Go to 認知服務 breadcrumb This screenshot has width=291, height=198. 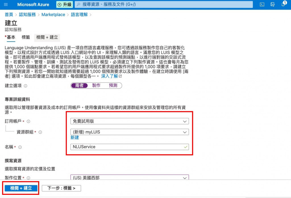[x=27, y=15]
